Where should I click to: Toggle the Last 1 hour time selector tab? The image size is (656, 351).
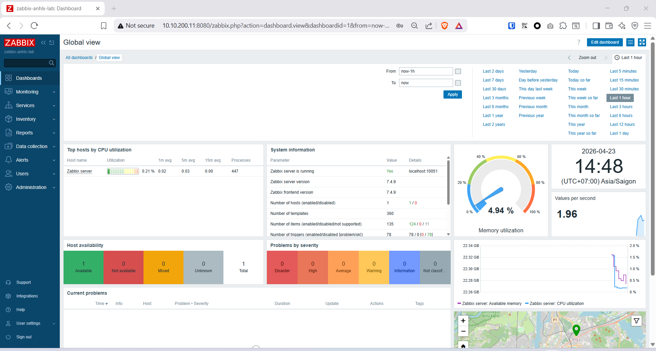click(x=628, y=58)
